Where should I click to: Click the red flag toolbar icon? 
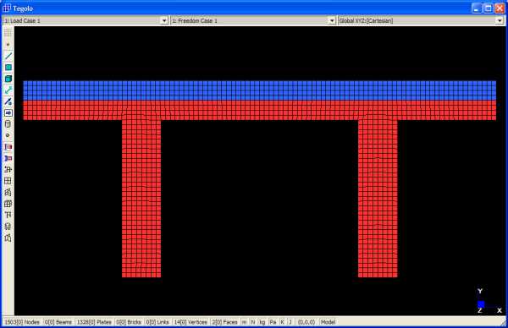coord(8,147)
